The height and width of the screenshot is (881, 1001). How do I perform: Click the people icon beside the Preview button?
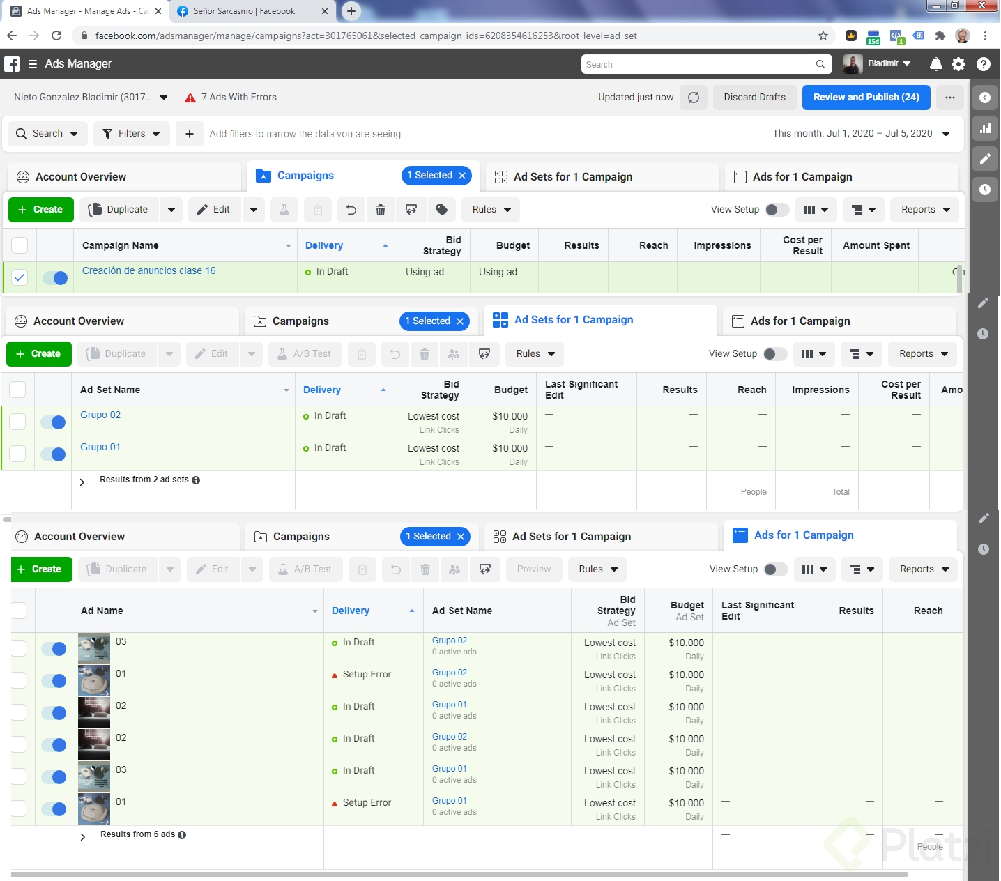point(454,569)
